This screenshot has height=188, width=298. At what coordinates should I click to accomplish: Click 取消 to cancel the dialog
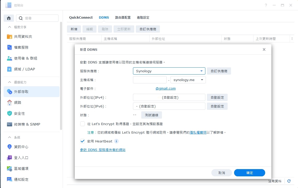click(x=222, y=173)
